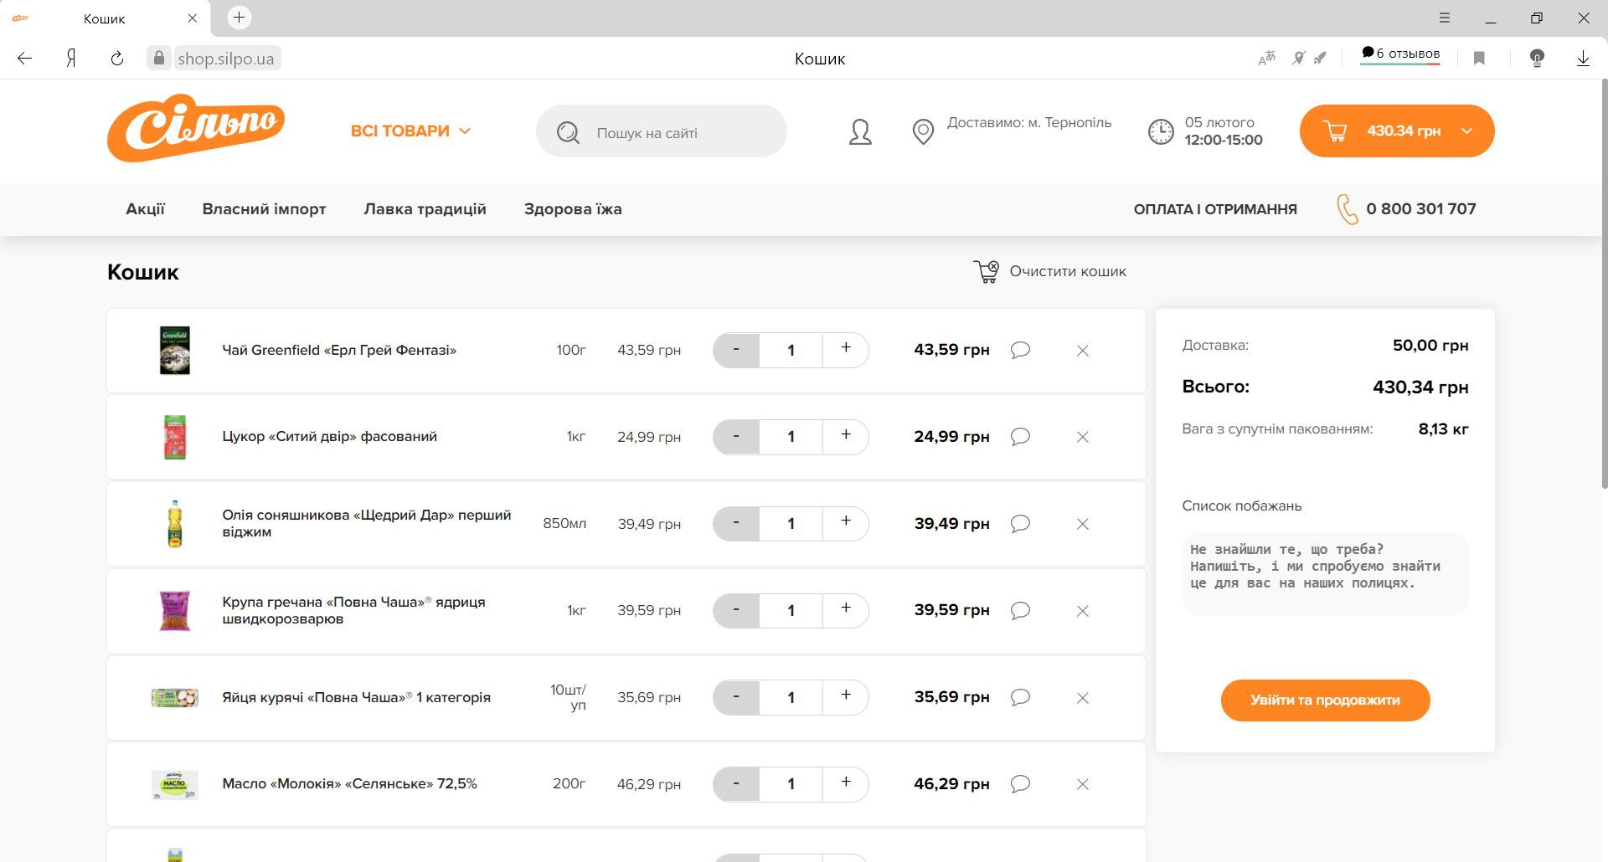Click the Сільпо logo
The height and width of the screenshot is (862, 1608).
tap(196, 131)
